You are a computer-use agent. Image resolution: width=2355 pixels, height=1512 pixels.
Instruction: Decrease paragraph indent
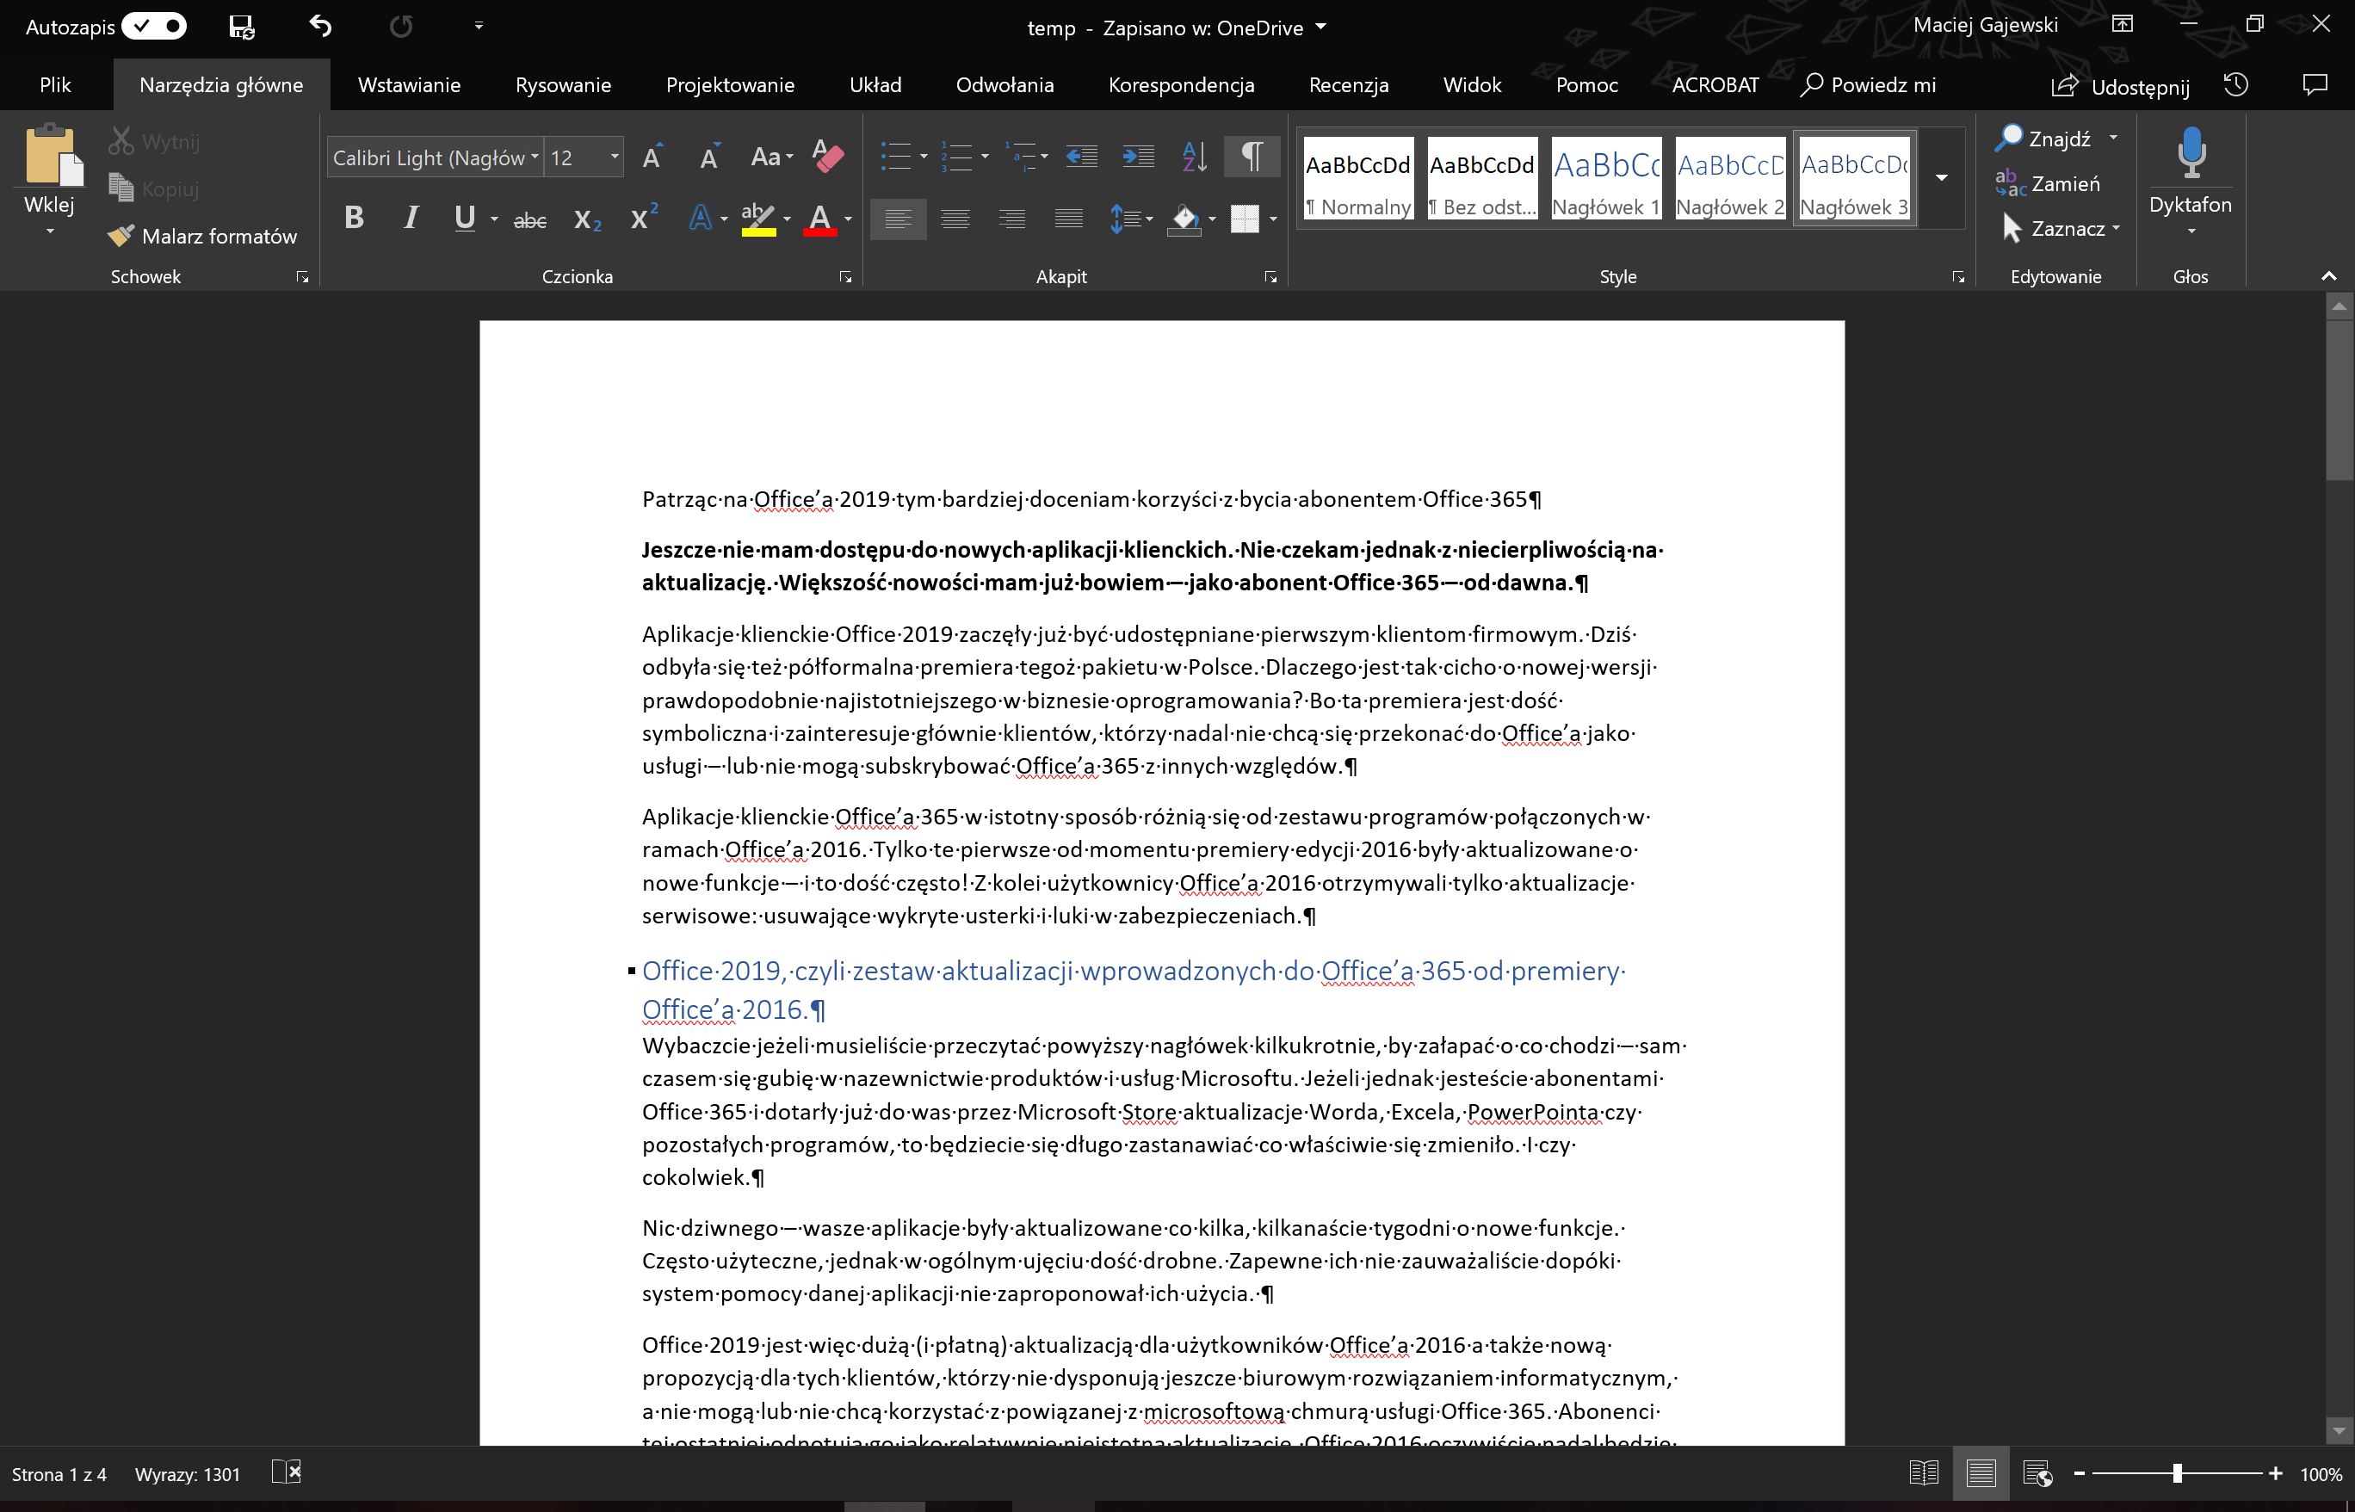(1081, 156)
